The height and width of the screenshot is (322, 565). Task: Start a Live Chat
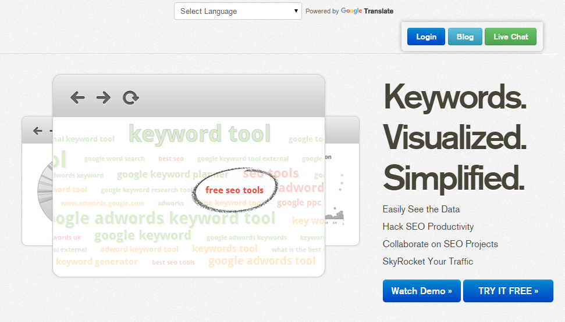pyautogui.click(x=510, y=37)
